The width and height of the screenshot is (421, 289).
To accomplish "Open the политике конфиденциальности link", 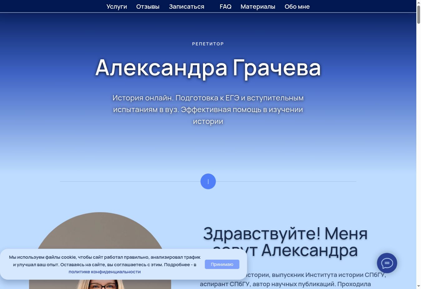I will point(105,272).
